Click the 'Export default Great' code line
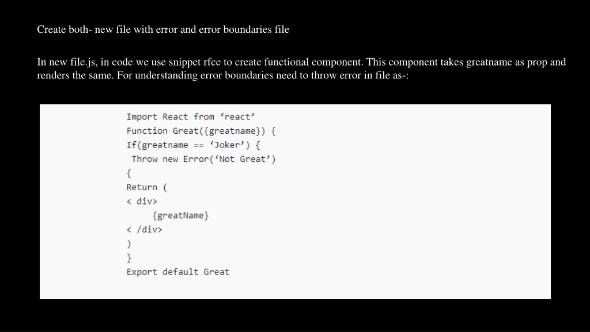 coord(177,272)
